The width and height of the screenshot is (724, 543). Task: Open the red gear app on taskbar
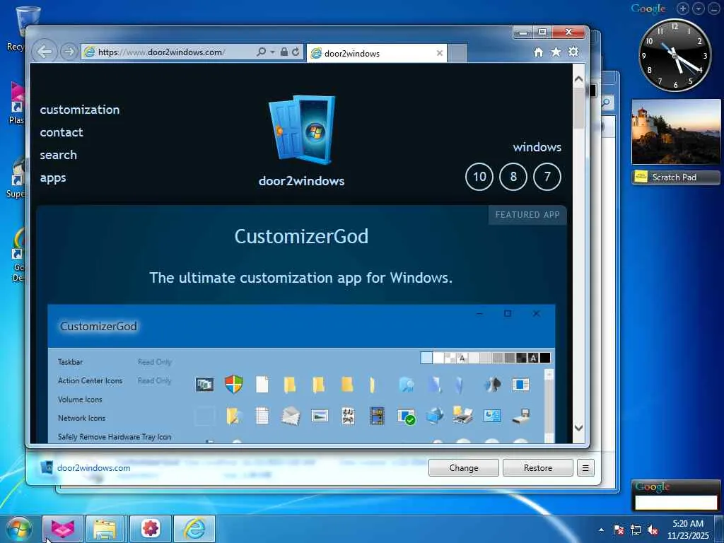151,529
